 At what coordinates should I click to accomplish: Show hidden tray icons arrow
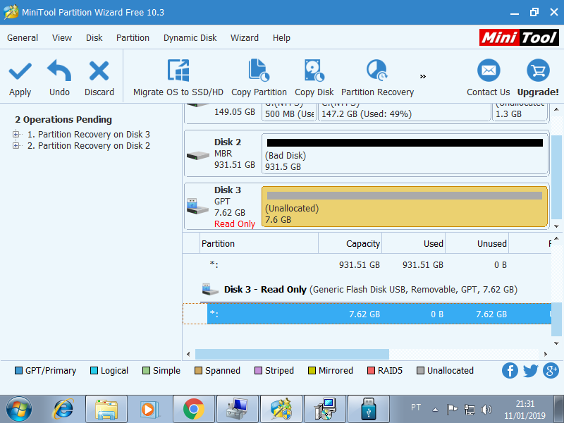tap(435, 410)
